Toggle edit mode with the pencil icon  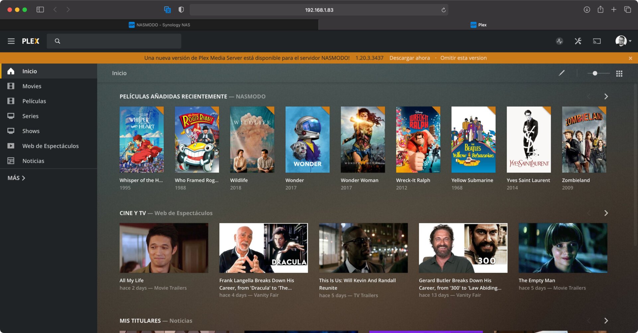coord(562,73)
